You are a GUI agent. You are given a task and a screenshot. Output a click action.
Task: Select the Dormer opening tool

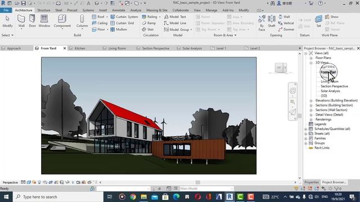click(286, 30)
